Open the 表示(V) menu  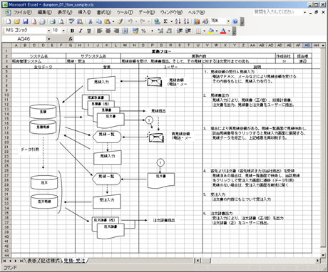point(65,12)
